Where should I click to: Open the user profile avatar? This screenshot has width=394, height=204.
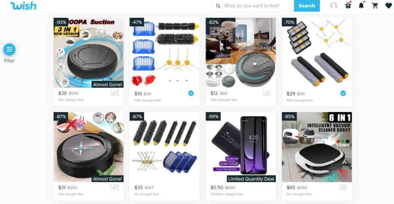[333, 5]
